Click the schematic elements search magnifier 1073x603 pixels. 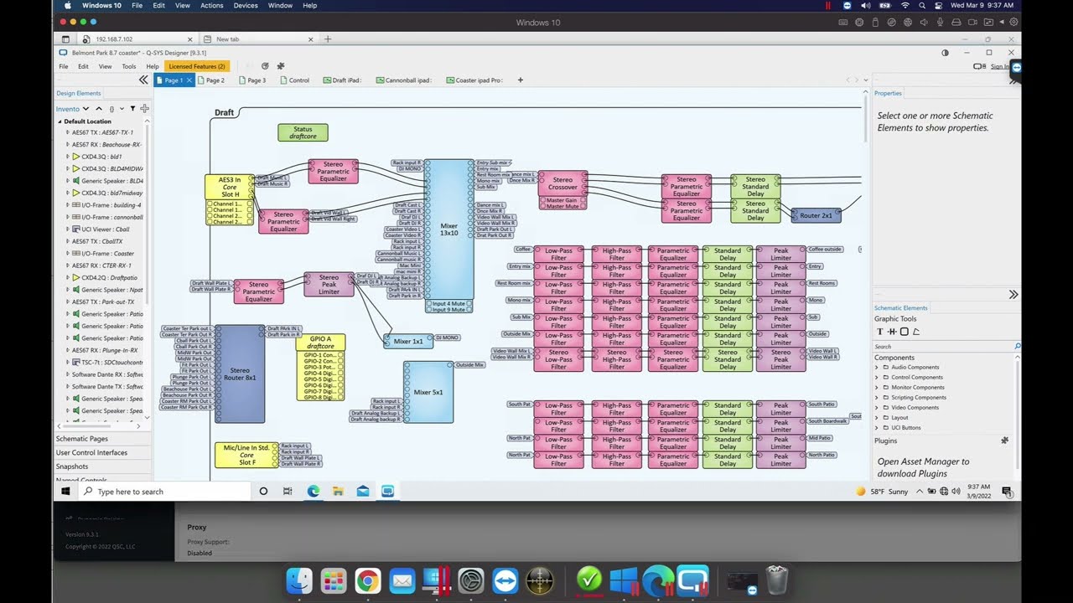[x=1018, y=346]
